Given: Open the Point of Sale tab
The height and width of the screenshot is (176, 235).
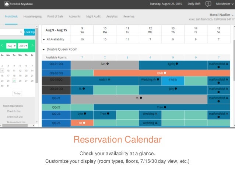Looking at the screenshot, I should click(x=55, y=16).
